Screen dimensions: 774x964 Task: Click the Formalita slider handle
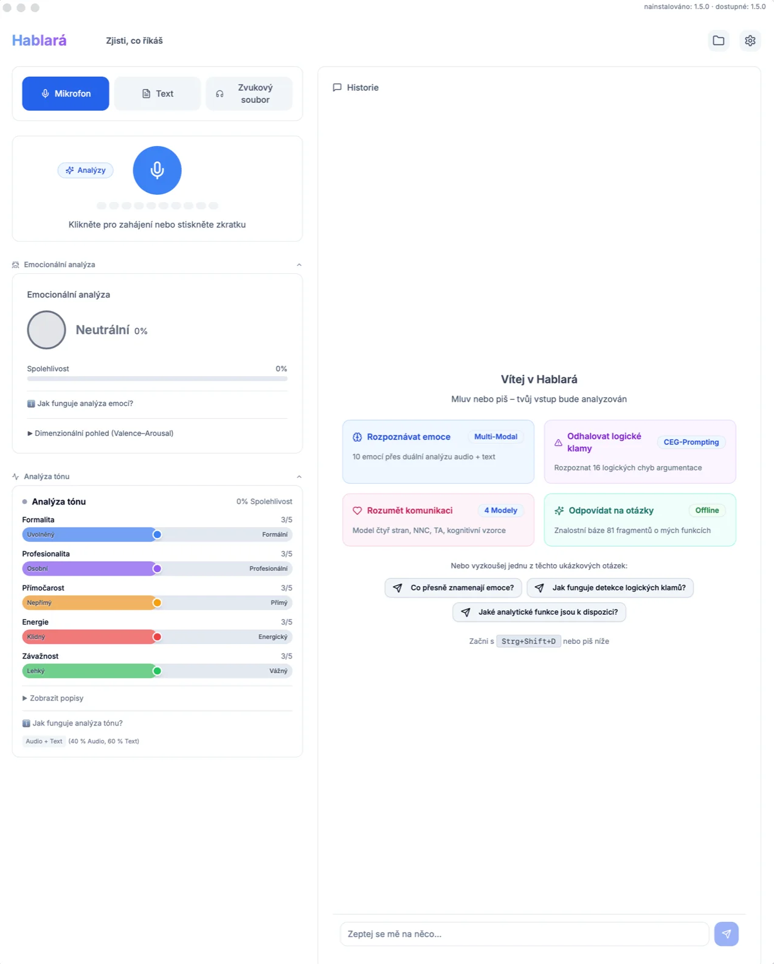(x=157, y=534)
